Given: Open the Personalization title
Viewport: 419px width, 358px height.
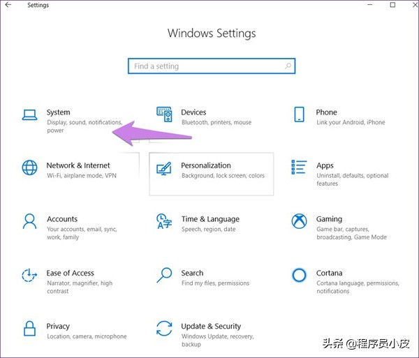Looking at the screenshot, I should click(x=206, y=165).
